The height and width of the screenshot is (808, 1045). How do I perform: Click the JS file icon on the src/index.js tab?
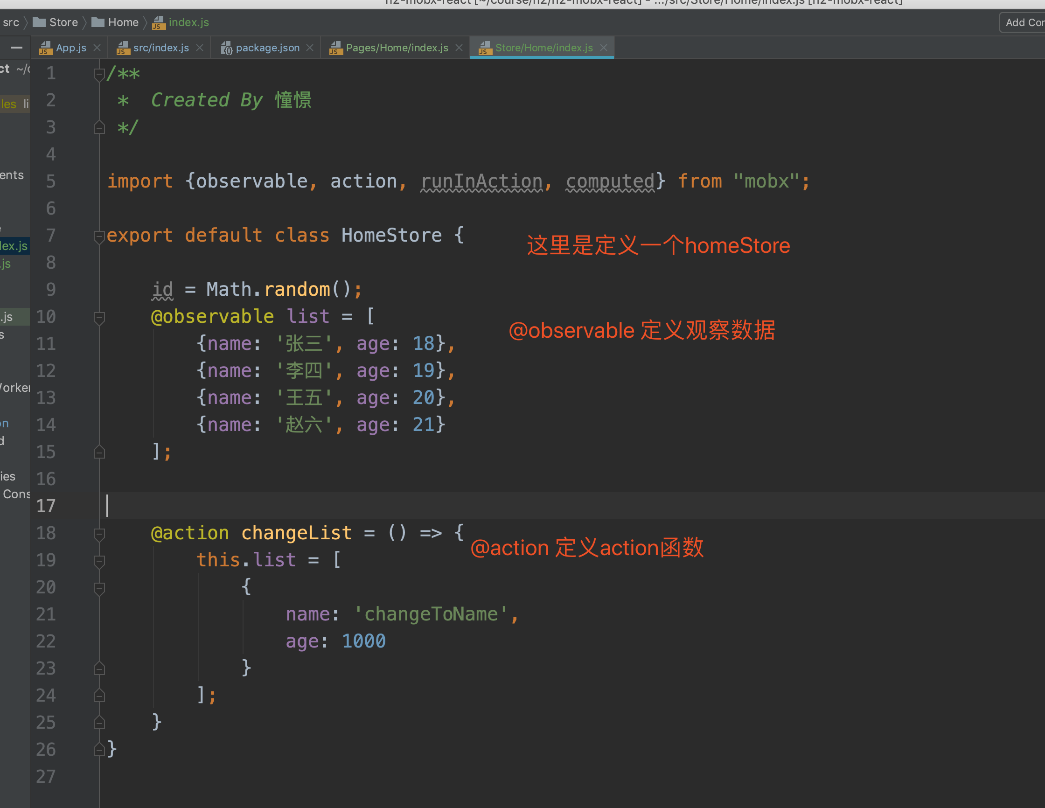(123, 48)
